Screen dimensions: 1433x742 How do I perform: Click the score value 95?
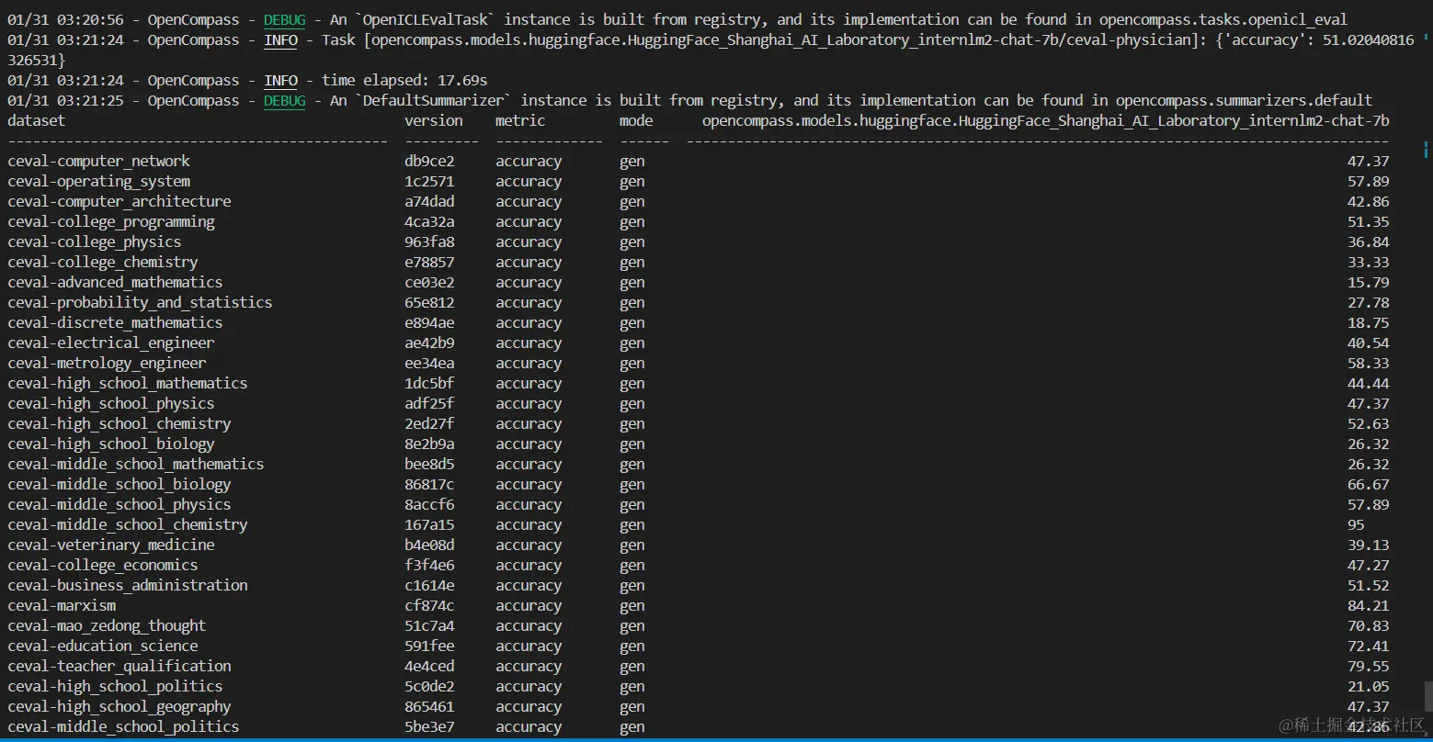click(x=1356, y=524)
